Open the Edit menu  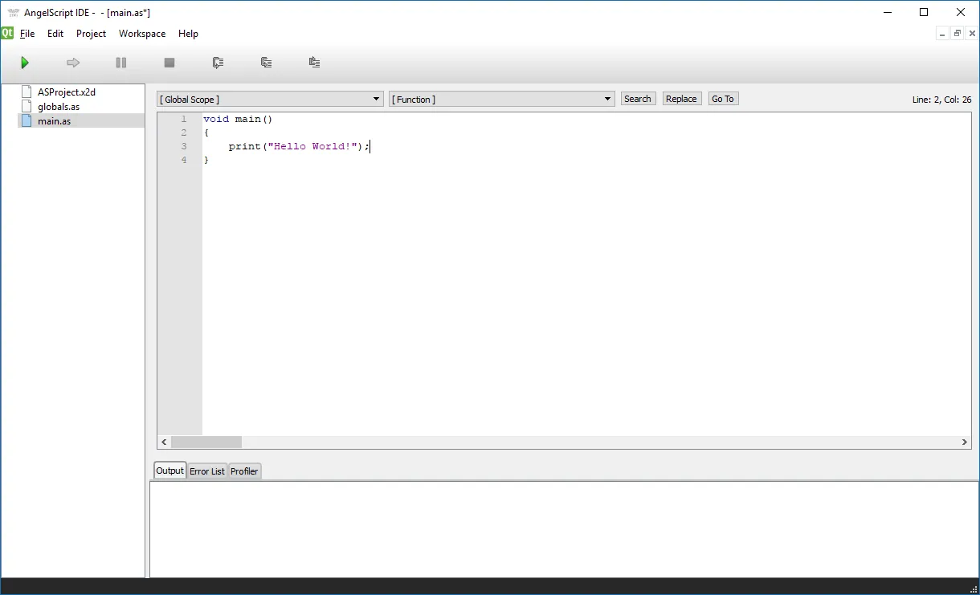55,34
